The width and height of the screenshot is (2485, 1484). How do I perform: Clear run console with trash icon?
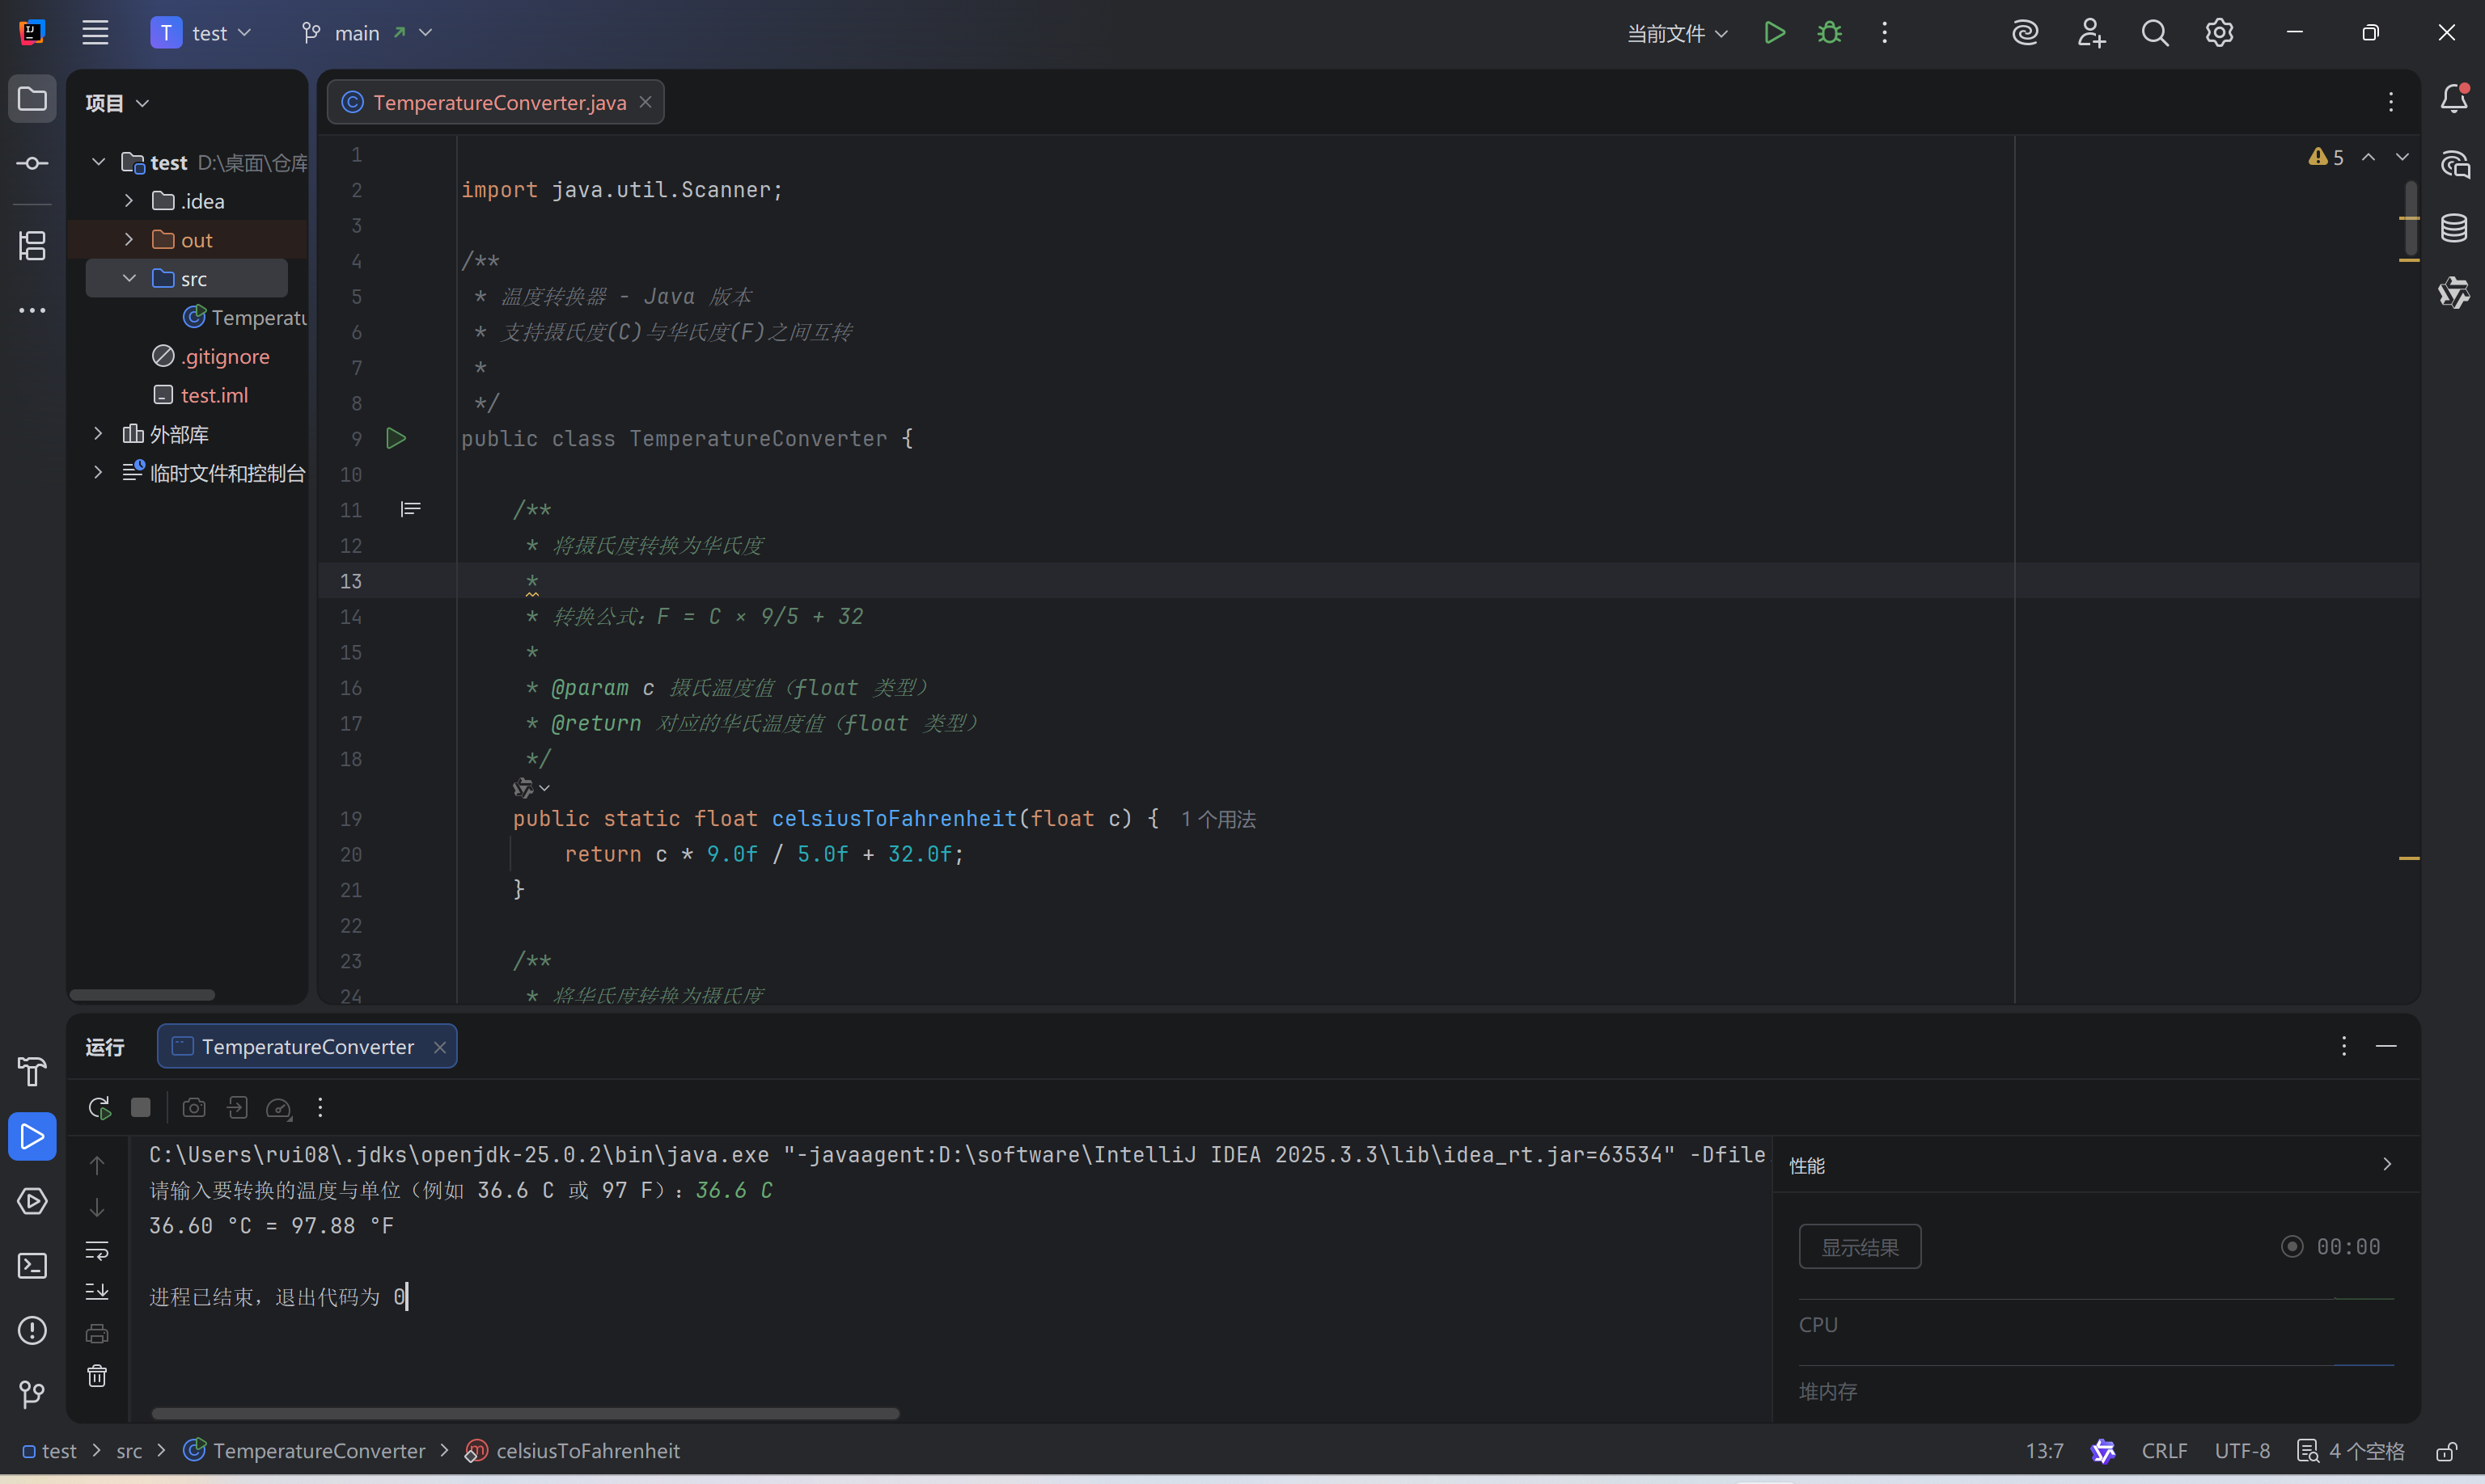click(x=97, y=1377)
